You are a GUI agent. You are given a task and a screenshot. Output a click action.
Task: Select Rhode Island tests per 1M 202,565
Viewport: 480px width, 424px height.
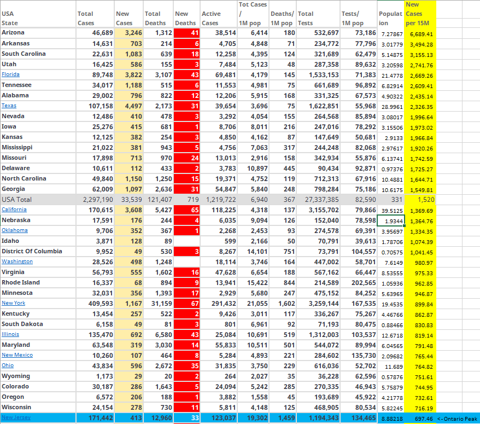pos(359,283)
